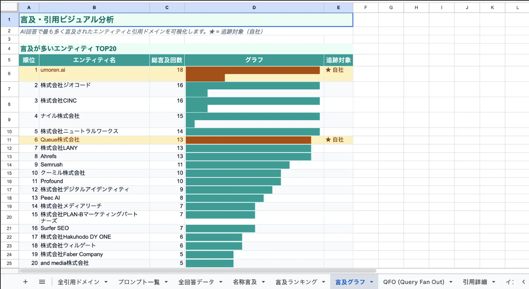Screen dimensions: 529x289
Task: Select the Semrush cell
Action: [x=94, y=165]
